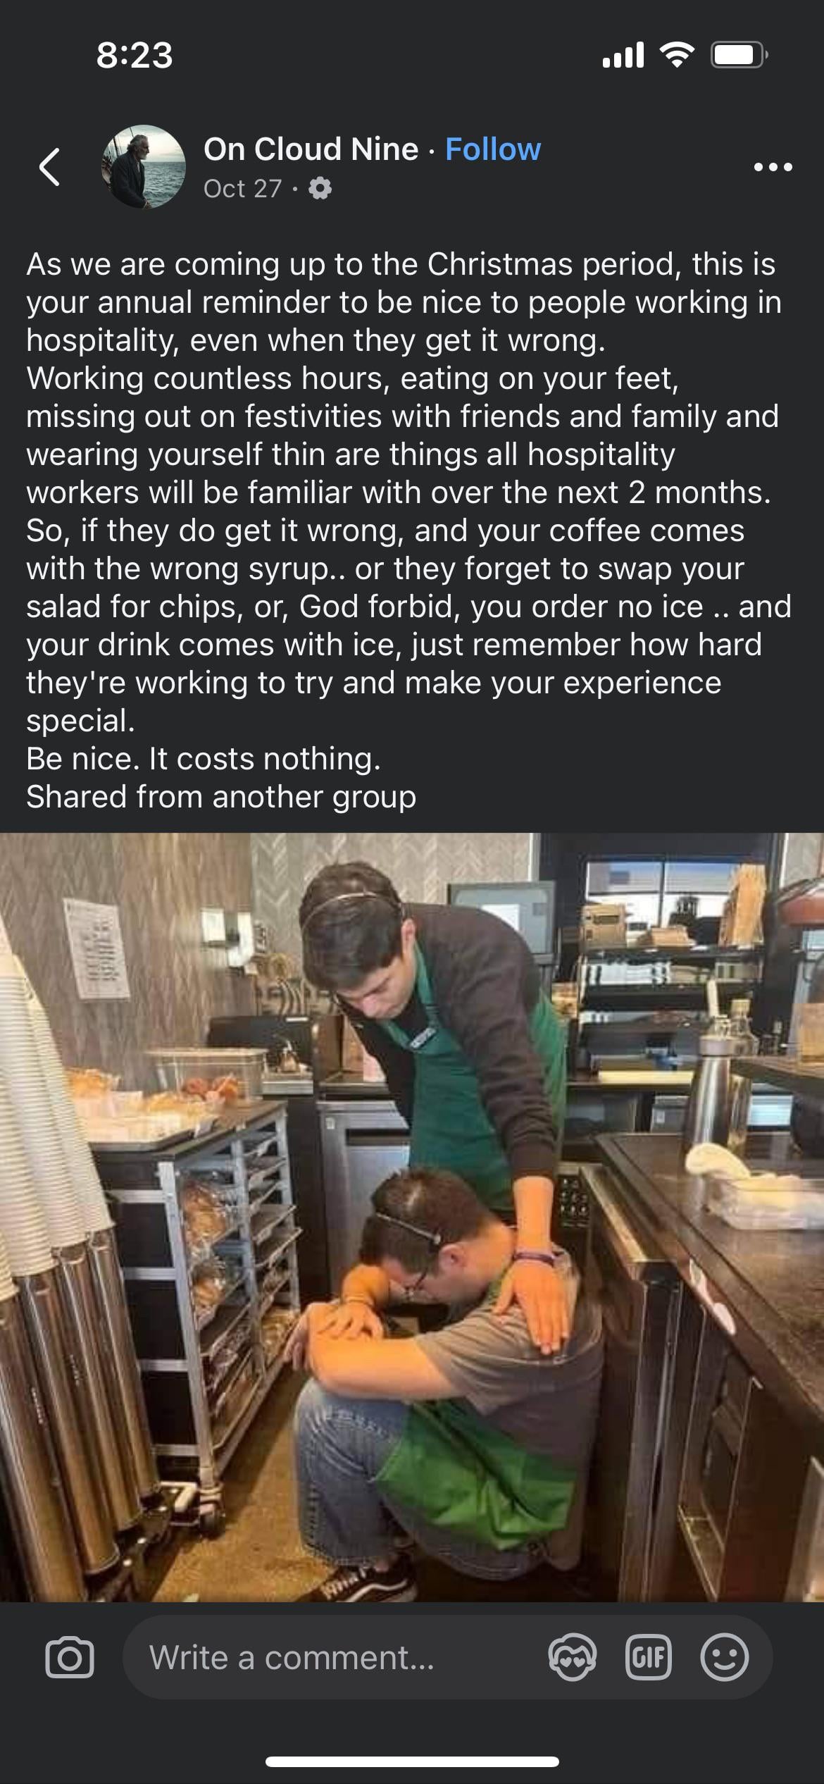Tap the post text about hospitality workers
The height and width of the screenshot is (1784, 824).
coord(408,511)
